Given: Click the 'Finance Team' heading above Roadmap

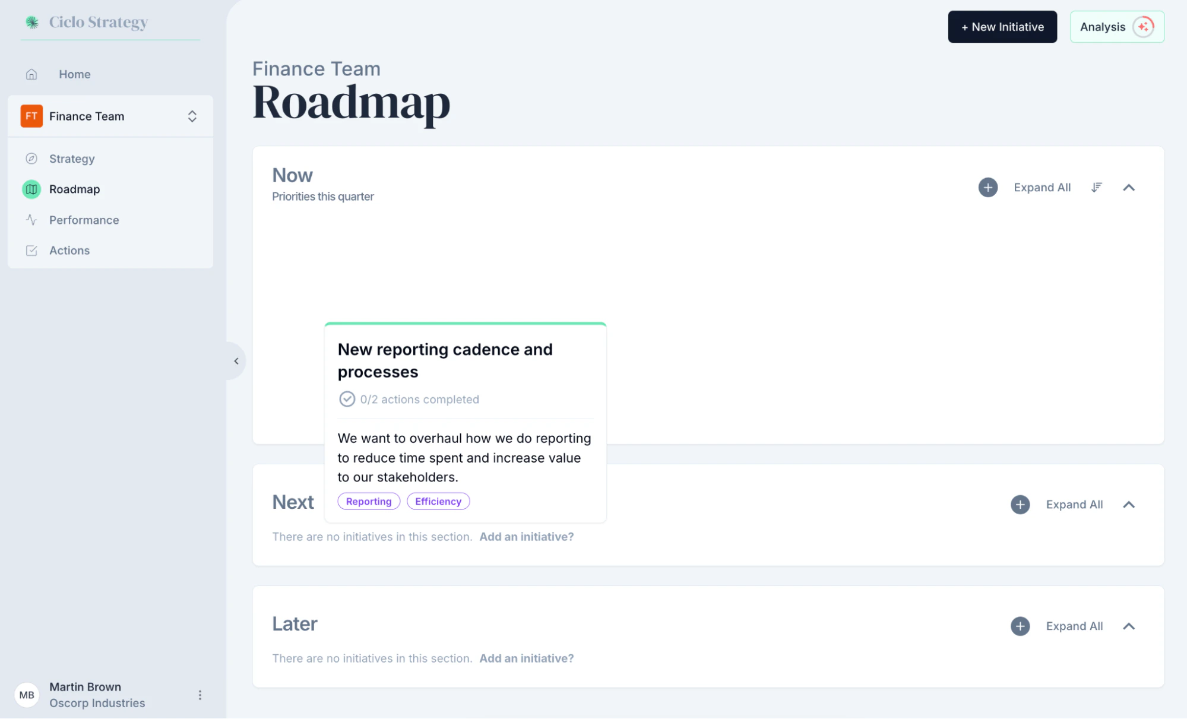Looking at the screenshot, I should [316, 69].
